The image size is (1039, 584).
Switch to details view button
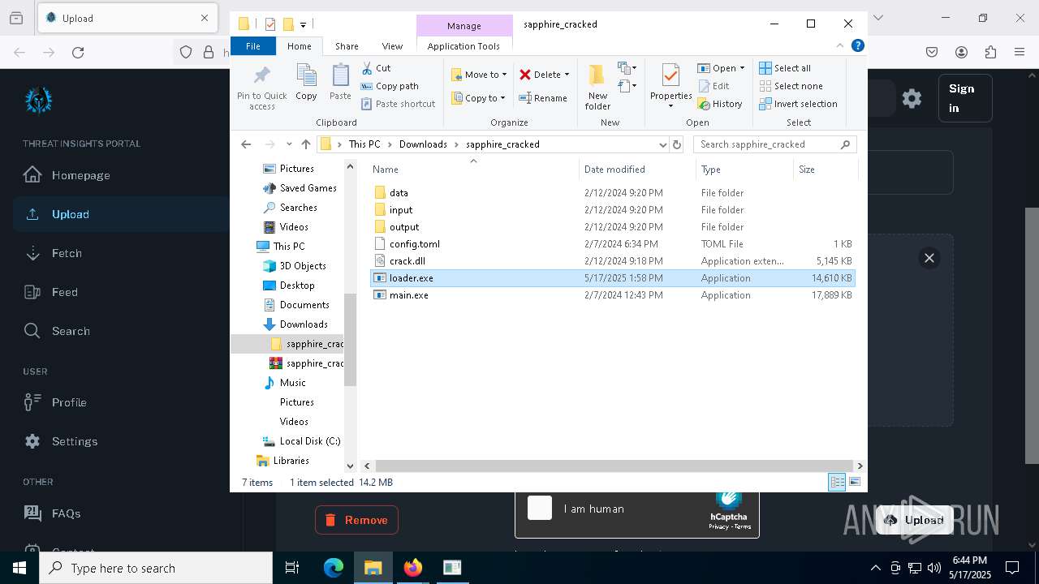click(837, 482)
